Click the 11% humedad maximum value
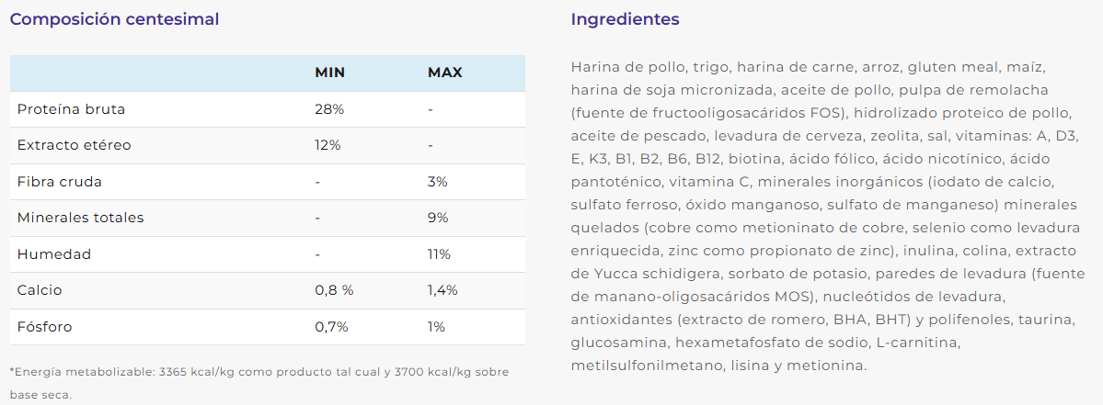 click(x=439, y=254)
